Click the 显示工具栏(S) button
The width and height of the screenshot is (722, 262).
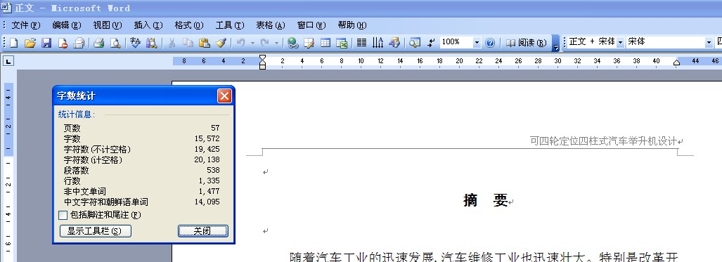(96, 231)
